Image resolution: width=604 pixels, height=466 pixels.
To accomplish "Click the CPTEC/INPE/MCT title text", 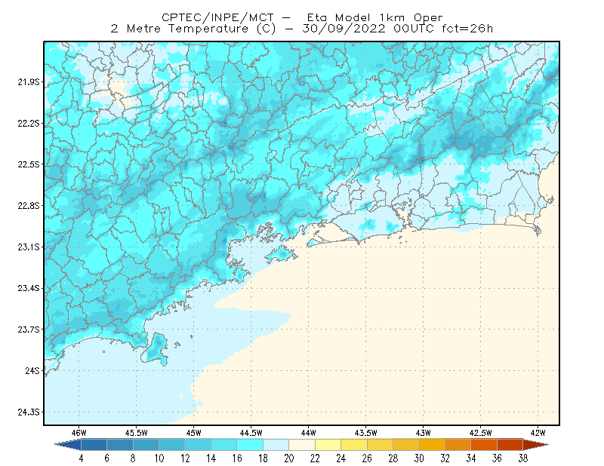I will (x=217, y=17).
